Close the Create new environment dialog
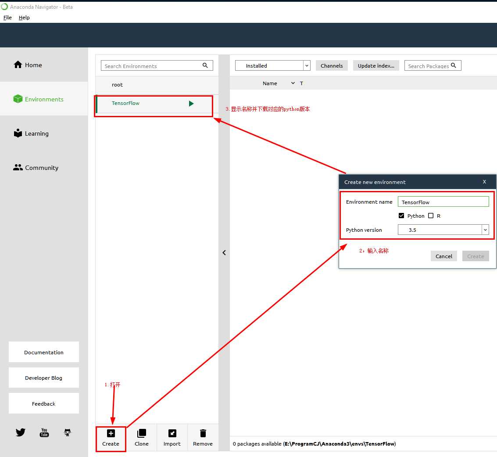497x457 pixels. pyautogui.click(x=484, y=182)
